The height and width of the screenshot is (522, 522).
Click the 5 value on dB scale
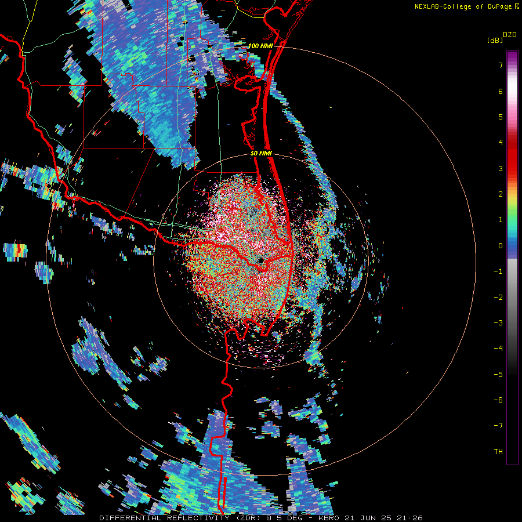501,117
